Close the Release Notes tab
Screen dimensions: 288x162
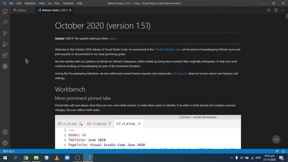click(x=70, y=10)
